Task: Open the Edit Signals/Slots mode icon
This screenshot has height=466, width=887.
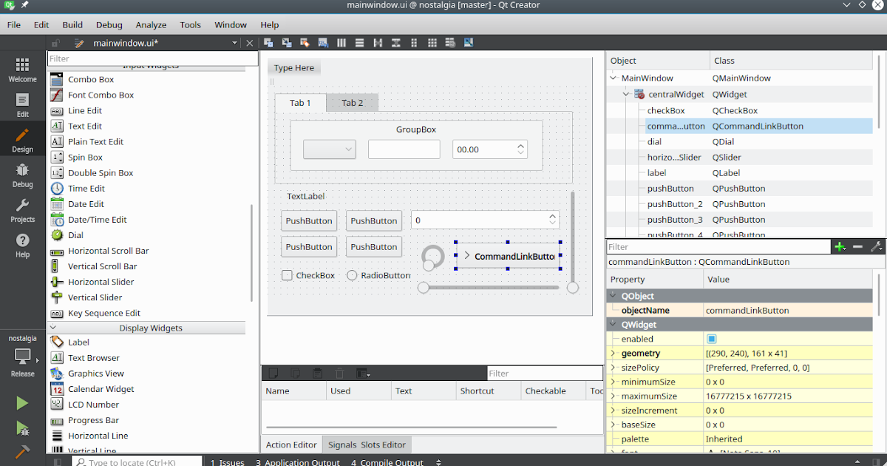Action: pyautogui.click(x=287, y=42)
